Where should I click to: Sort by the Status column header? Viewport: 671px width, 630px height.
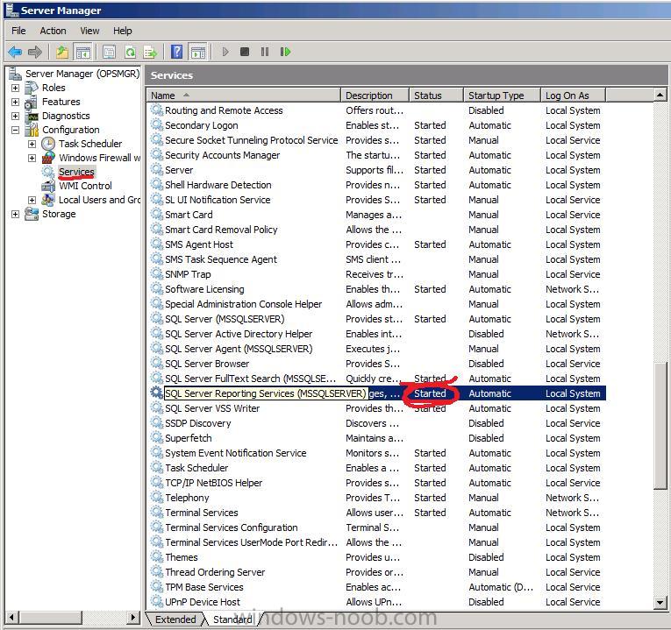(x=436, y=96)
